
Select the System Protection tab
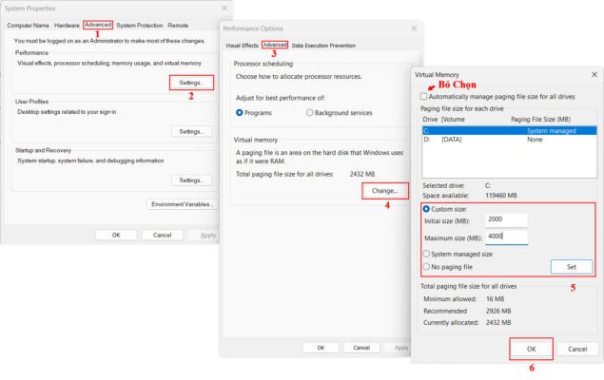click(x=139, y=25)
